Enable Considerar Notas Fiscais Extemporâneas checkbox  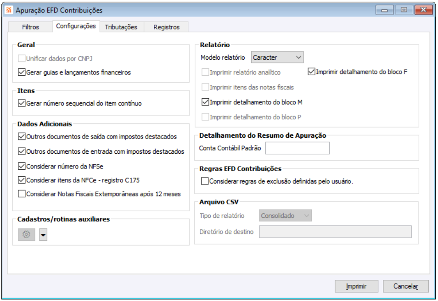tap(22, 194)
